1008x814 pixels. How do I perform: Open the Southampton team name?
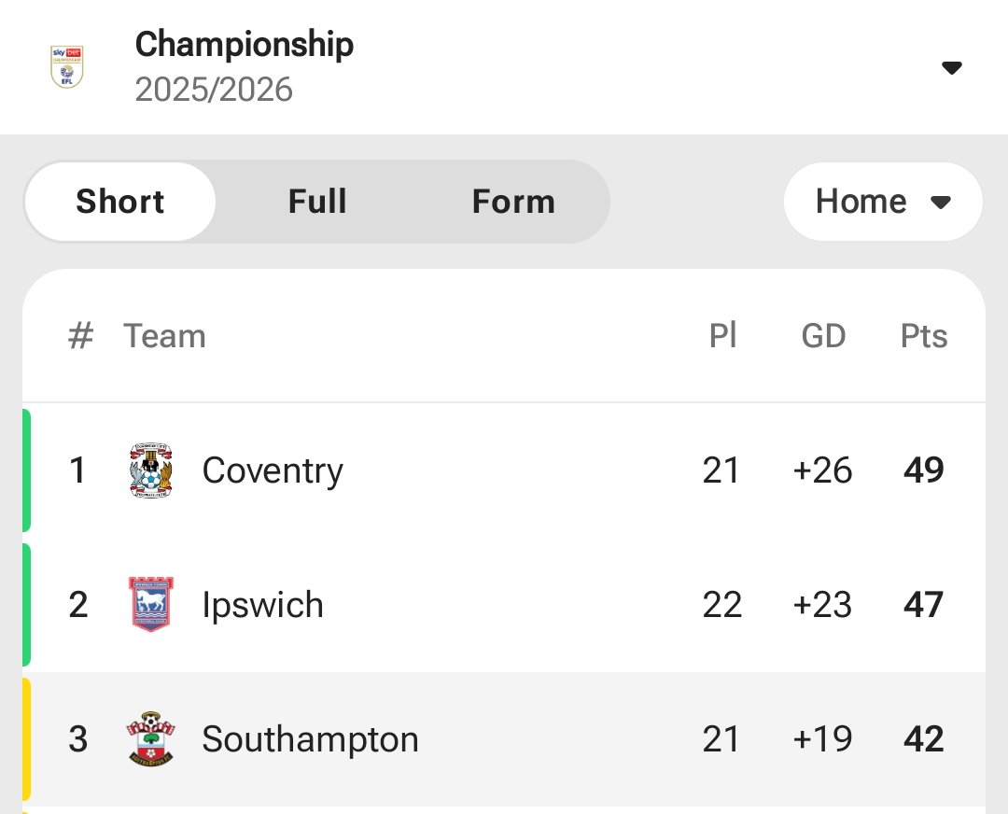coord(310,739)
